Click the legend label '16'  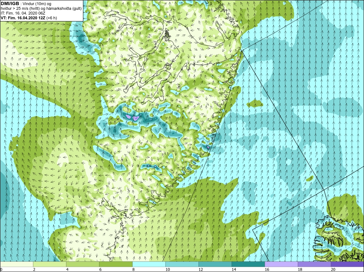click(267, 269)
